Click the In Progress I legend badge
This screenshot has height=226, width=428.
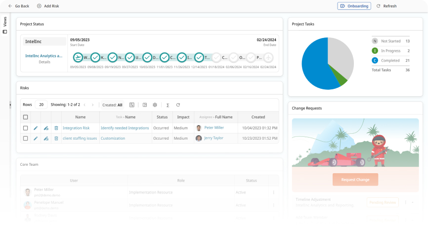tap(375, 51)
